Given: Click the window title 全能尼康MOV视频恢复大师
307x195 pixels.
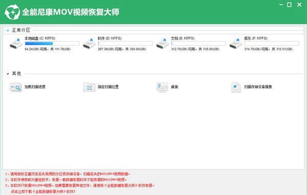Looking at the screenshot, I should pyautogui.click(x=71, y=12).
